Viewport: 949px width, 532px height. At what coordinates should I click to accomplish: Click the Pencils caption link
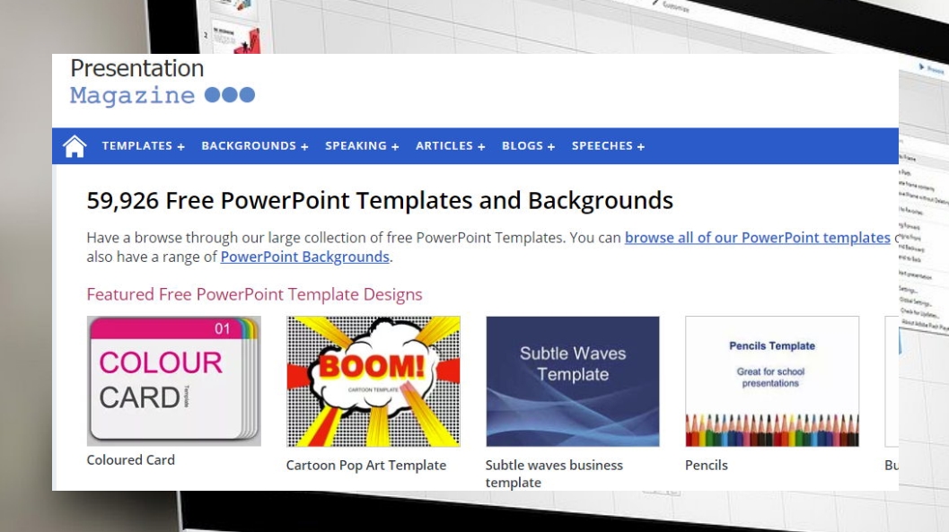coord(707,466)
